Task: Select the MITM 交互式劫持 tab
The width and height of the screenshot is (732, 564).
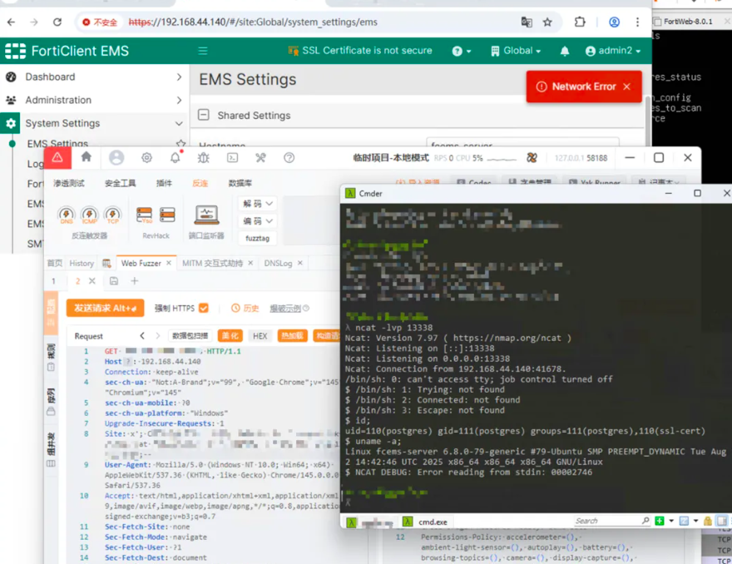Action: (x=212, y=264)
